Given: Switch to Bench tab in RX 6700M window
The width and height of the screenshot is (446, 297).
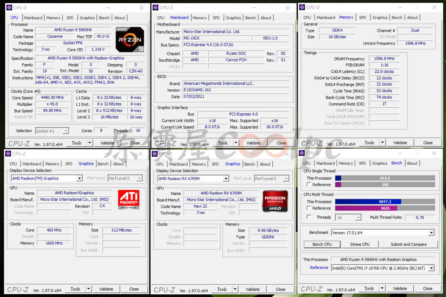Looking at the screenshot, I should pyautogui.click(x=249, y=164).
